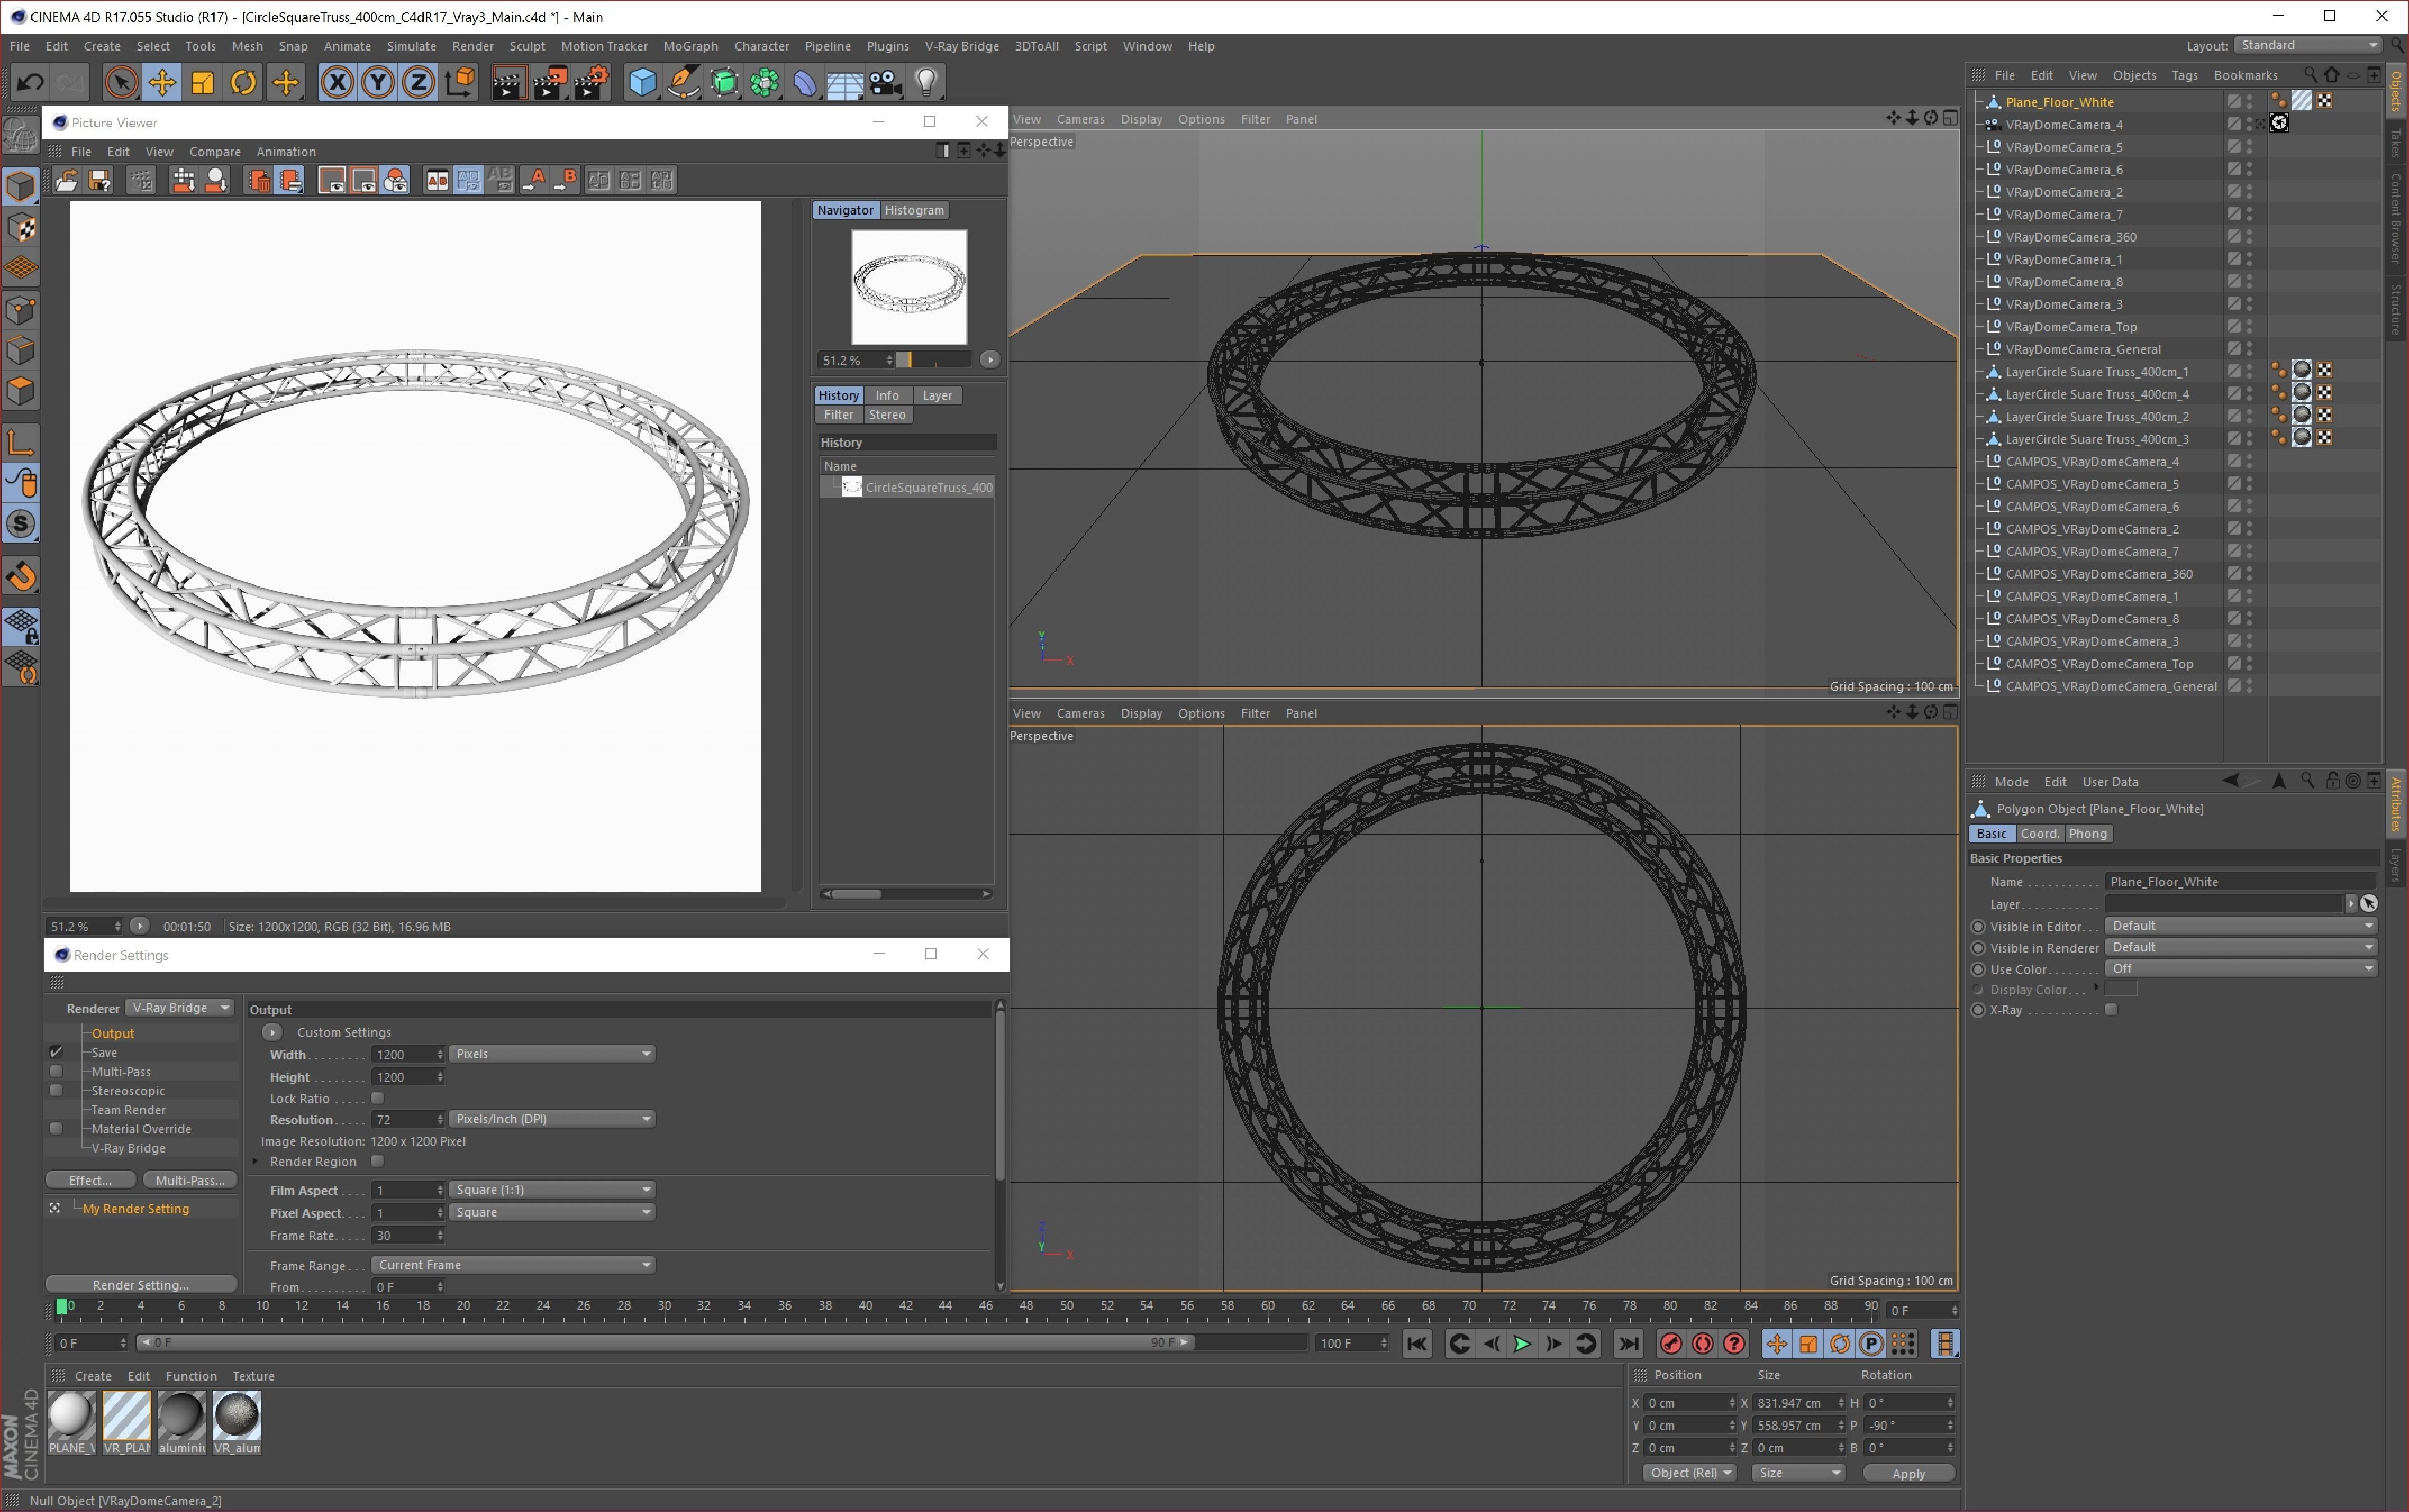The image size is (2409, 1512).
Task: Click the Light bulb icon
Action: click(x=926, y=83)
